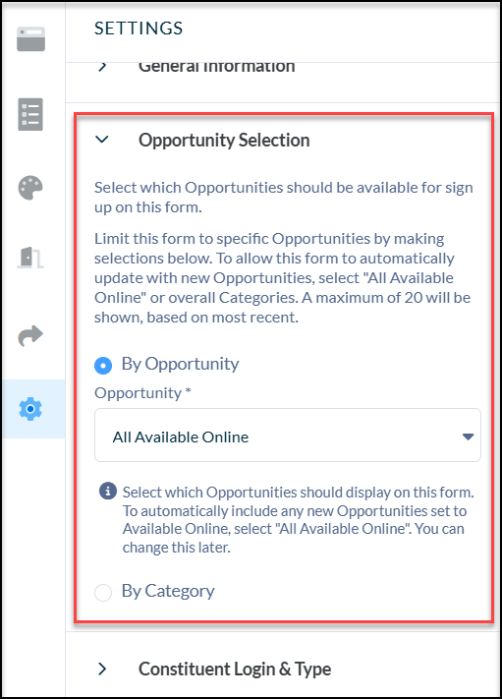Select the By Opportunity radio button
Image resolution: width=502 pixels, height=699 pixels.
pos(103,366)
